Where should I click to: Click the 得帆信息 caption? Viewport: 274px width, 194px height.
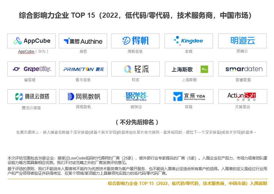(x=135, y=52)
